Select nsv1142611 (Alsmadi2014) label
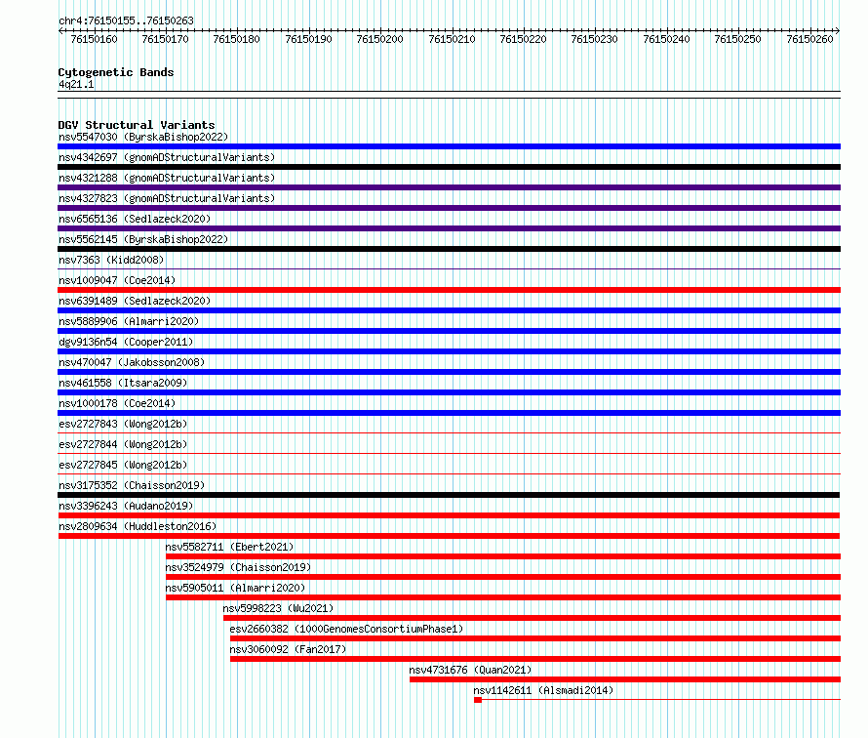Viewport: 868px width, 738px height. pyautogui.click(x=543, y=690)
